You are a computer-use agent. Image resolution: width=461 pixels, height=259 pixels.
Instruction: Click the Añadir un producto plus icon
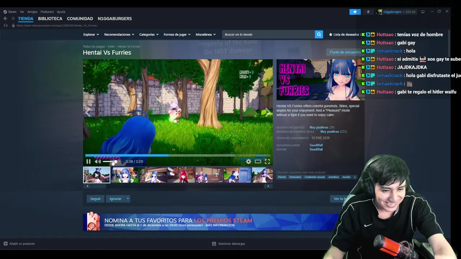point(5,244)
